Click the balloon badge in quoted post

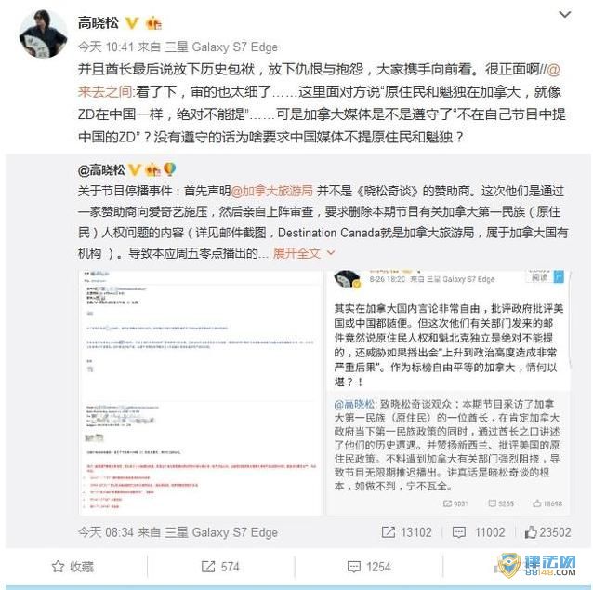click(x=170, y=169)
